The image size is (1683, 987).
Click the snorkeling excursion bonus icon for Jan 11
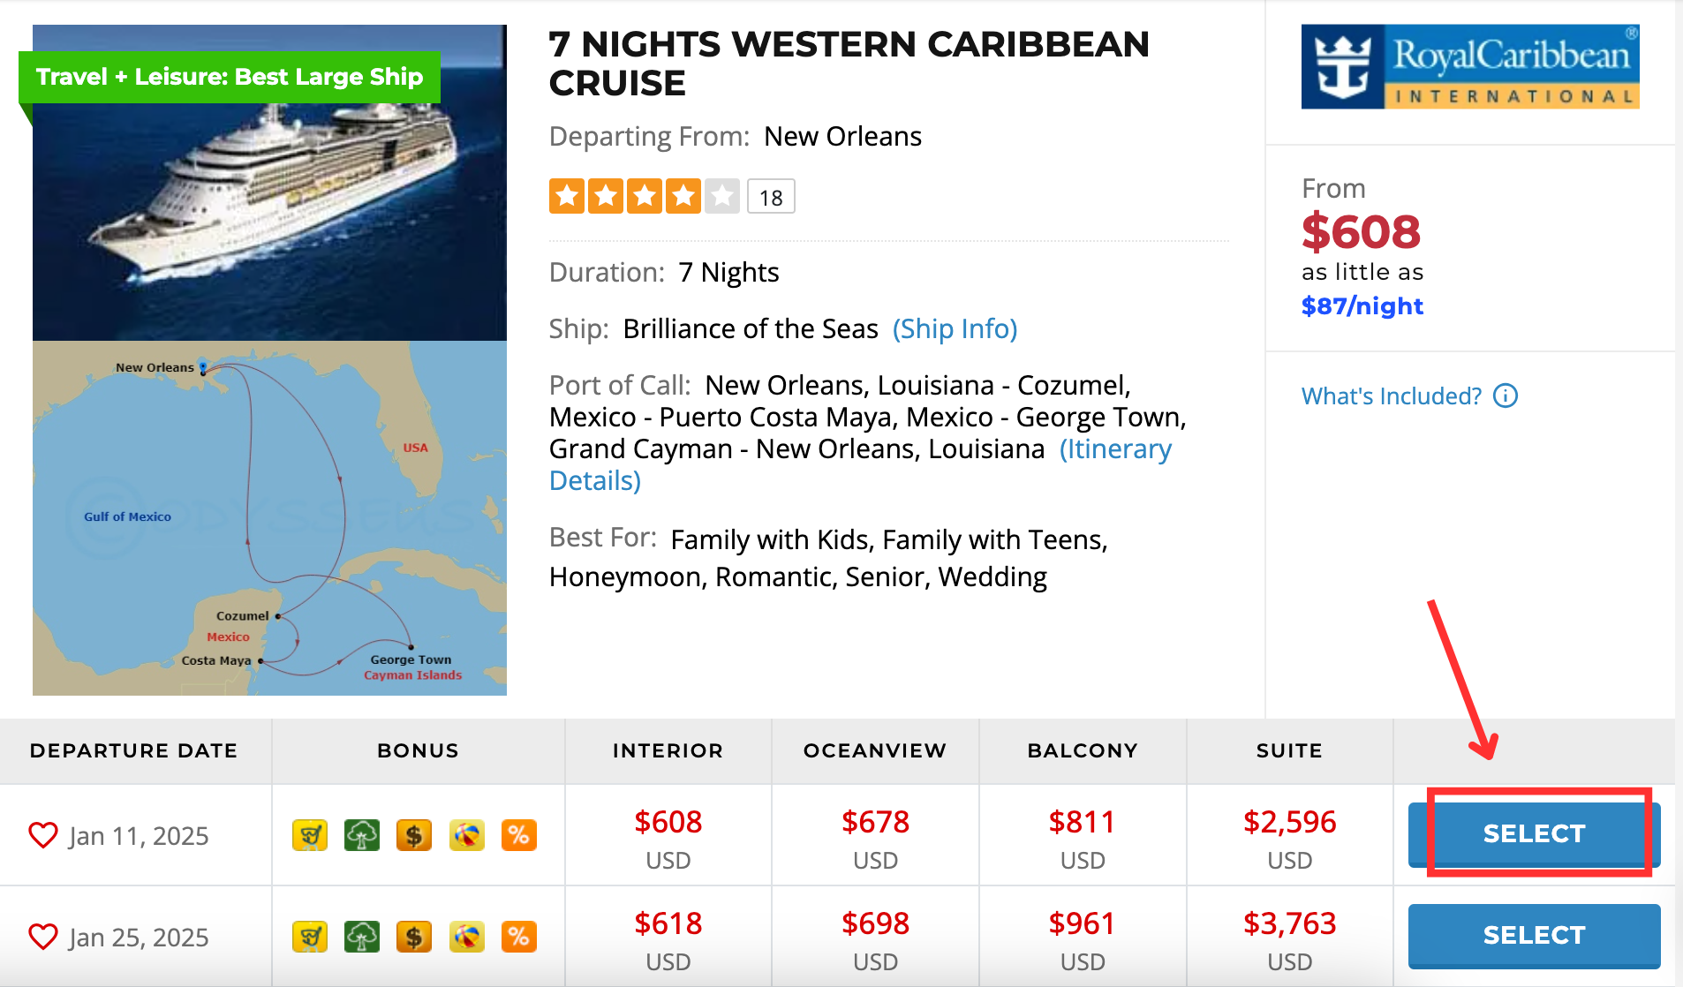(309, 835)
